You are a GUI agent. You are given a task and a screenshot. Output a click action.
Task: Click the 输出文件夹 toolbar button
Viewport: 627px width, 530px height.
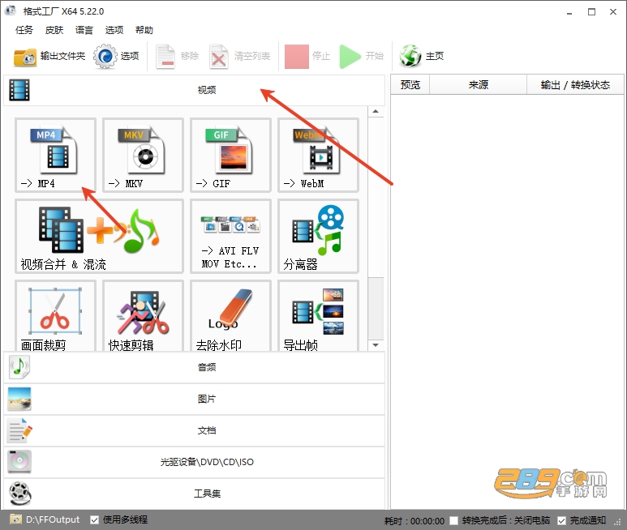(49, 56)
